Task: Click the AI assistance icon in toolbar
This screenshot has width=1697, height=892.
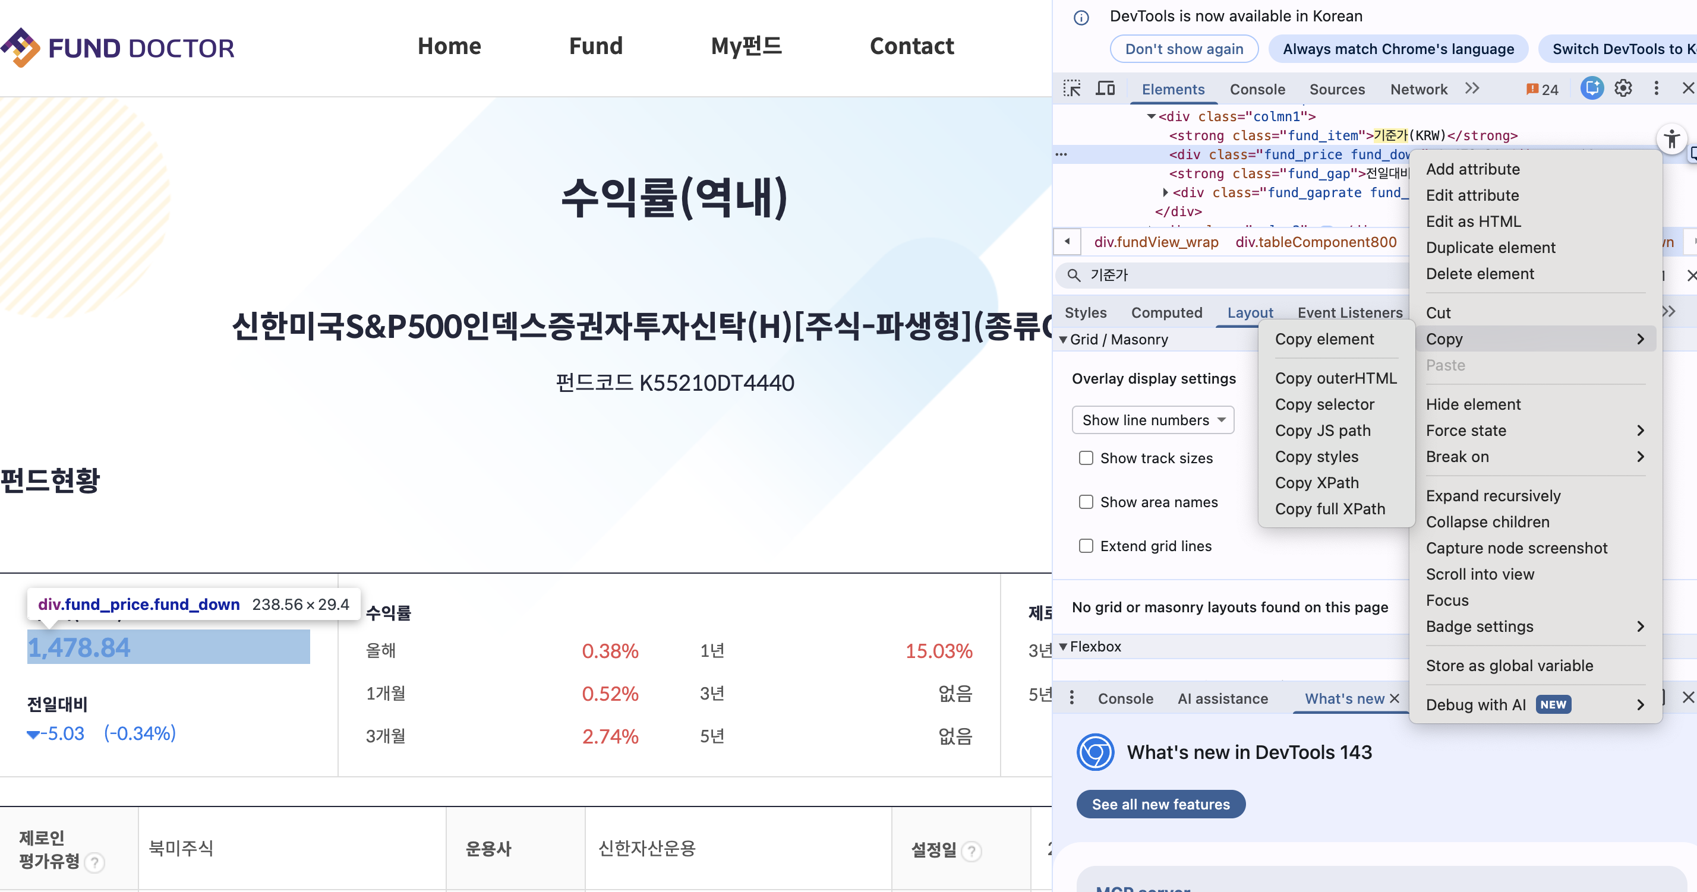Action: tap(1591, 88)
